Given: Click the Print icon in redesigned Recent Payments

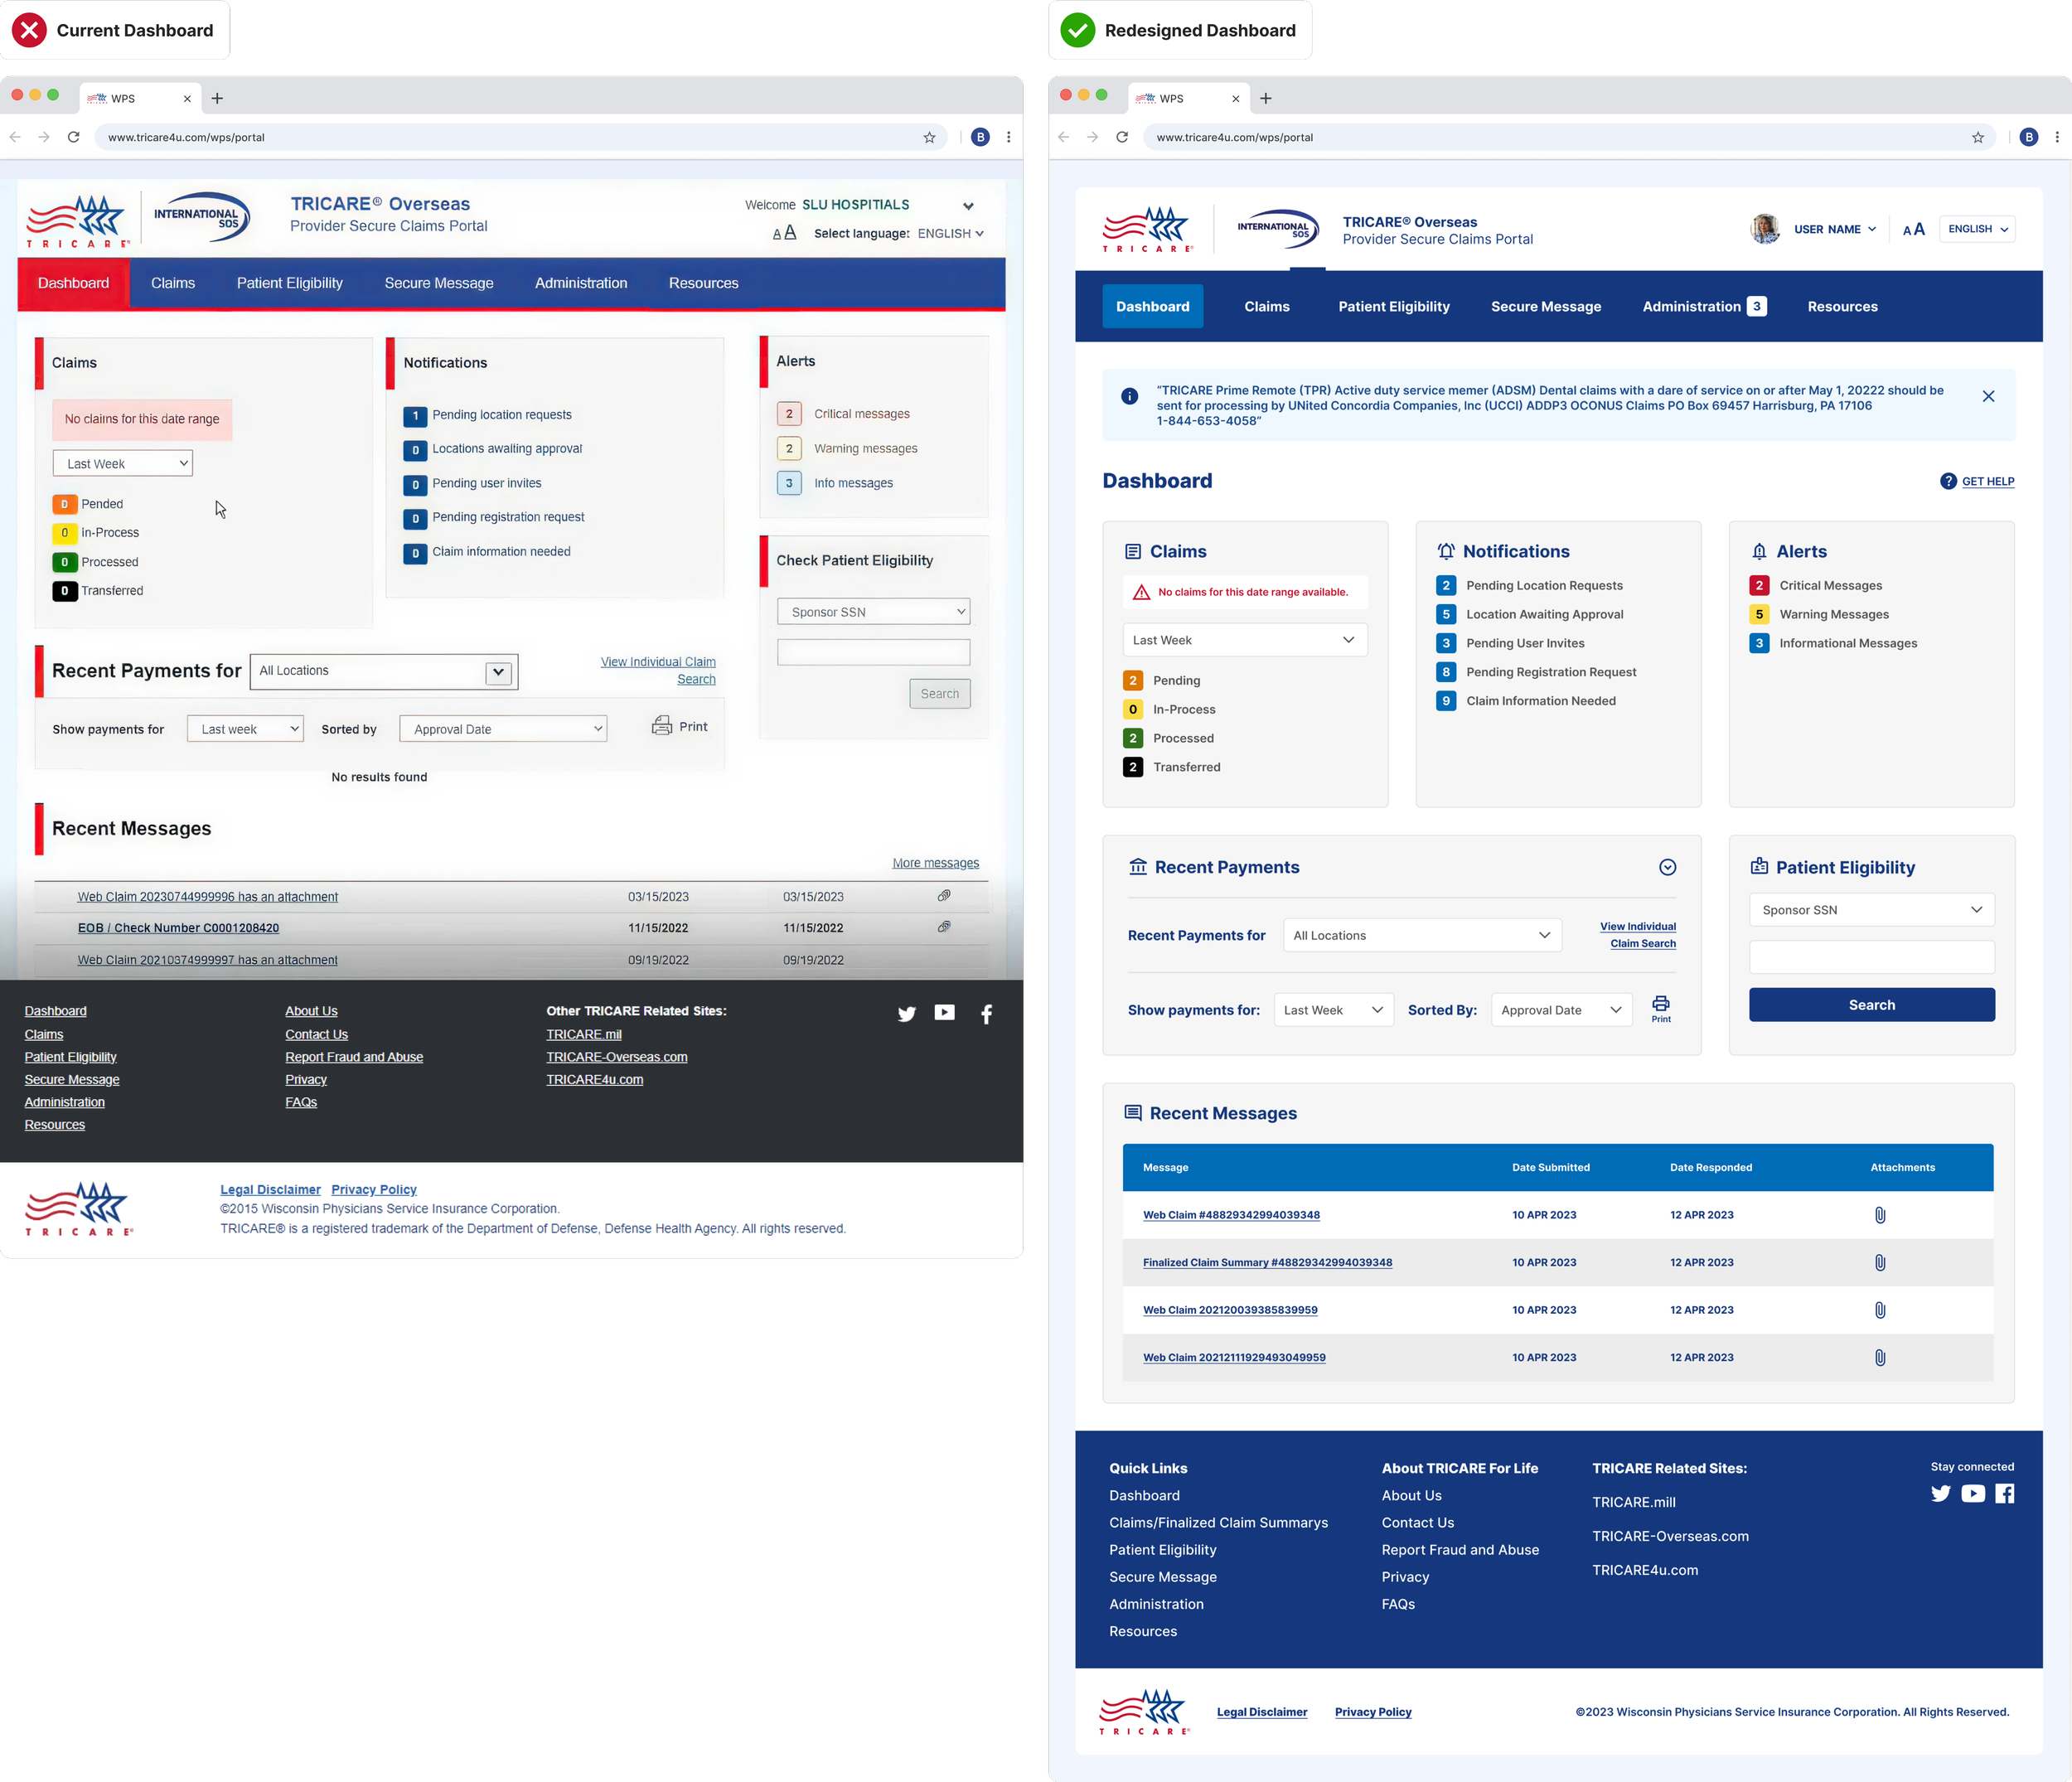Looking at the screenshot, I should pos(1660,1005).
